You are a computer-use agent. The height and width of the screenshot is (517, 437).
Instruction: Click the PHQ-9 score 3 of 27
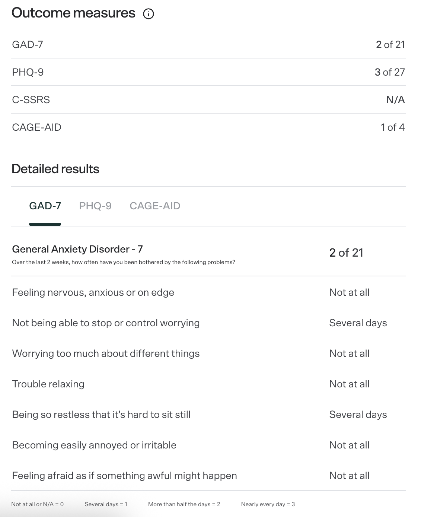390,72
